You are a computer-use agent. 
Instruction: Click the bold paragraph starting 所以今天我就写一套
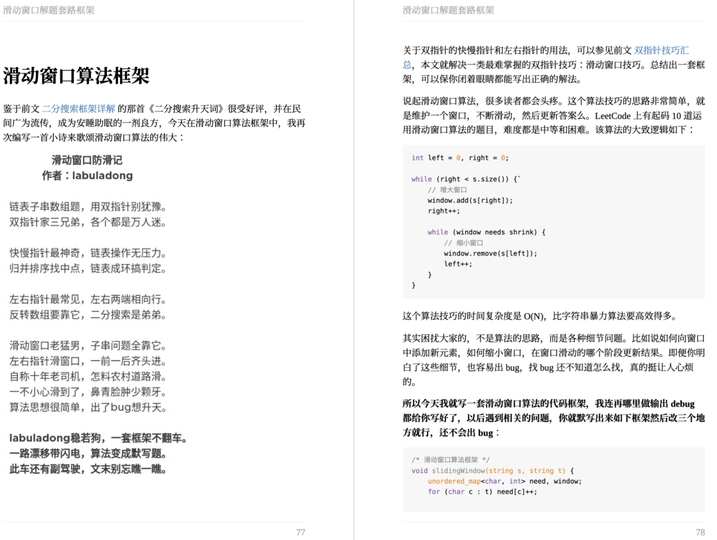tap(554, 418)
